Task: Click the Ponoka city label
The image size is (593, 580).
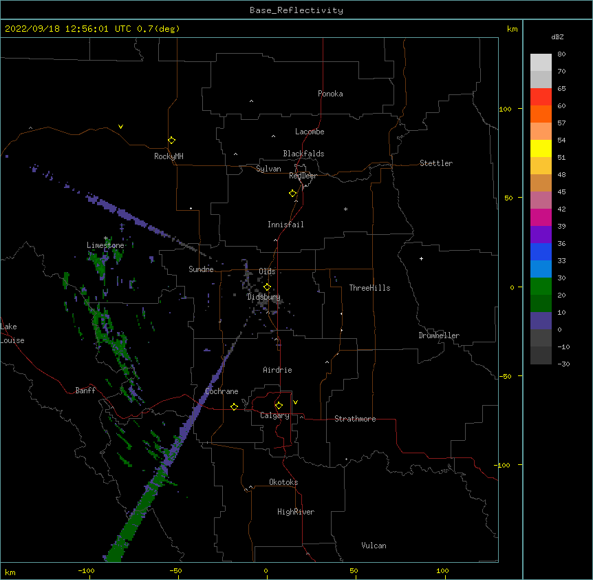Action: click(330, 94)
